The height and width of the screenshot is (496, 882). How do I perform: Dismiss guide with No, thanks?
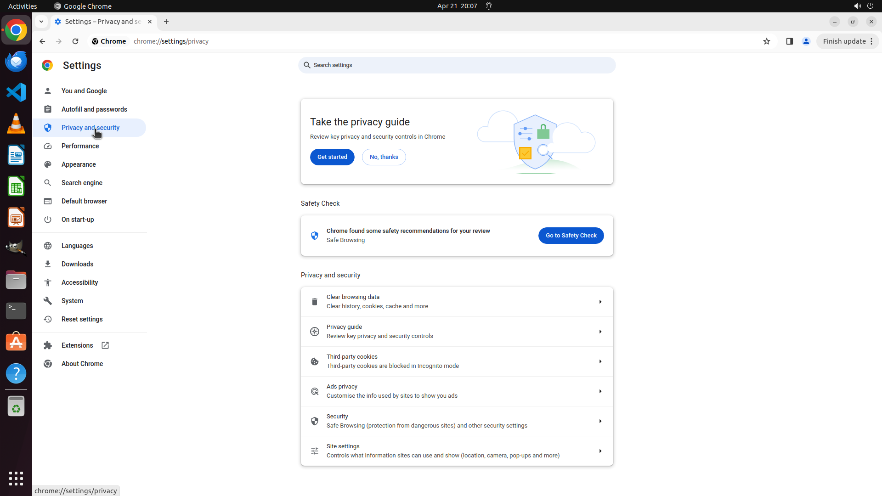point(384,157)
